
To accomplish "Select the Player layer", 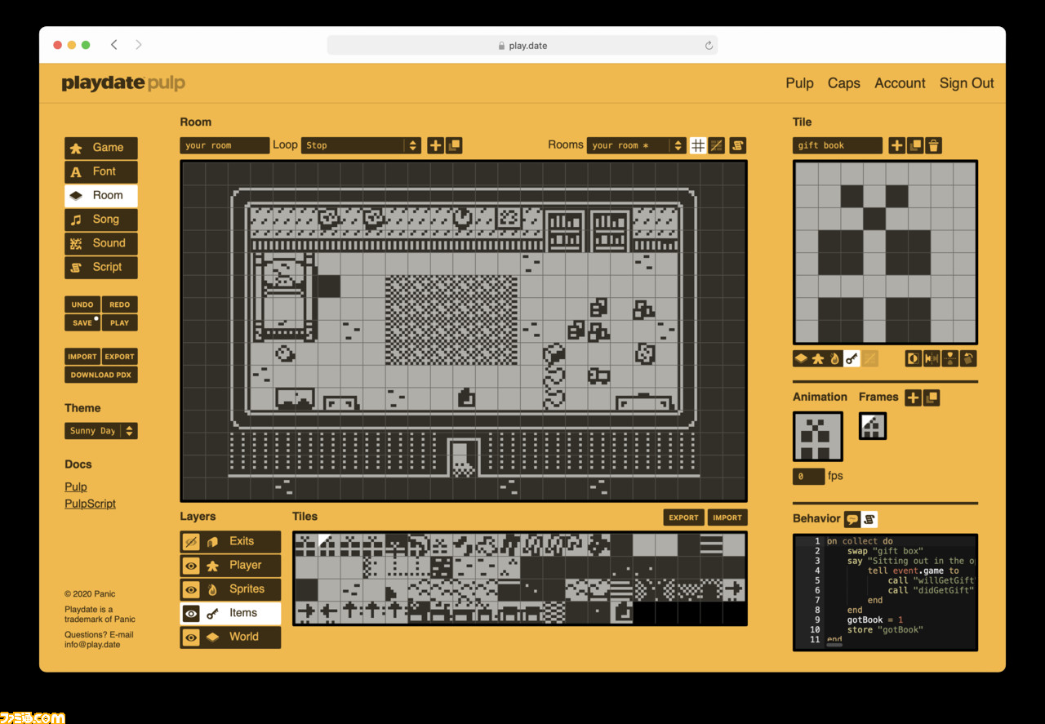I will [x=241, y=566].
